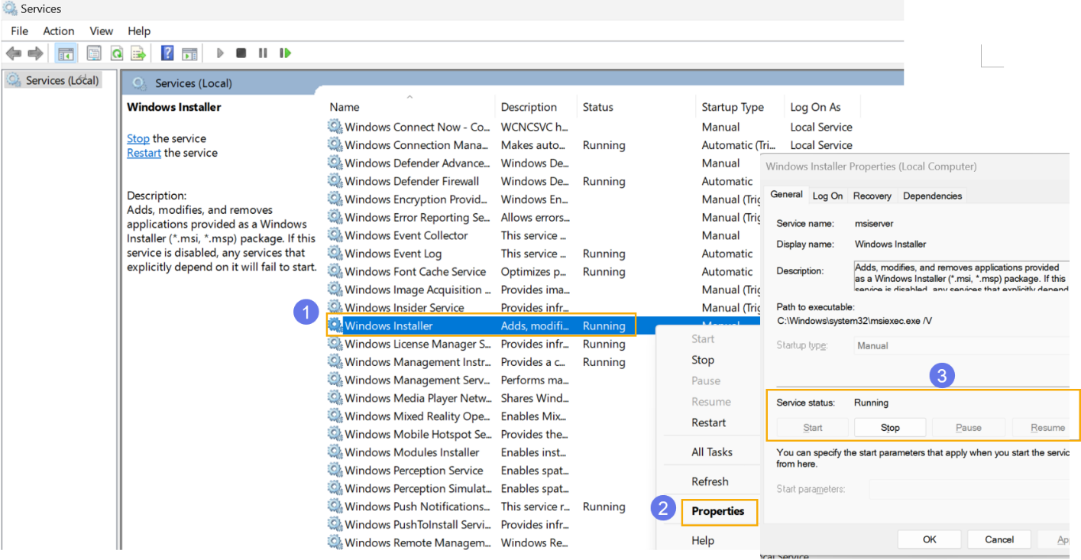Click the Description text box in properties dialog
The width and height of the screenshot is (1081, 560).
[961, 277]
